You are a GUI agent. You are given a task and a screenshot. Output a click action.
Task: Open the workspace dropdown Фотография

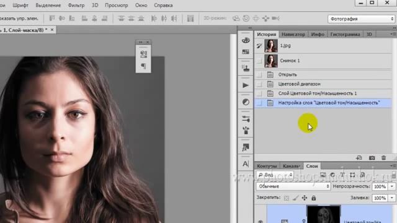[x=361, y=19]
